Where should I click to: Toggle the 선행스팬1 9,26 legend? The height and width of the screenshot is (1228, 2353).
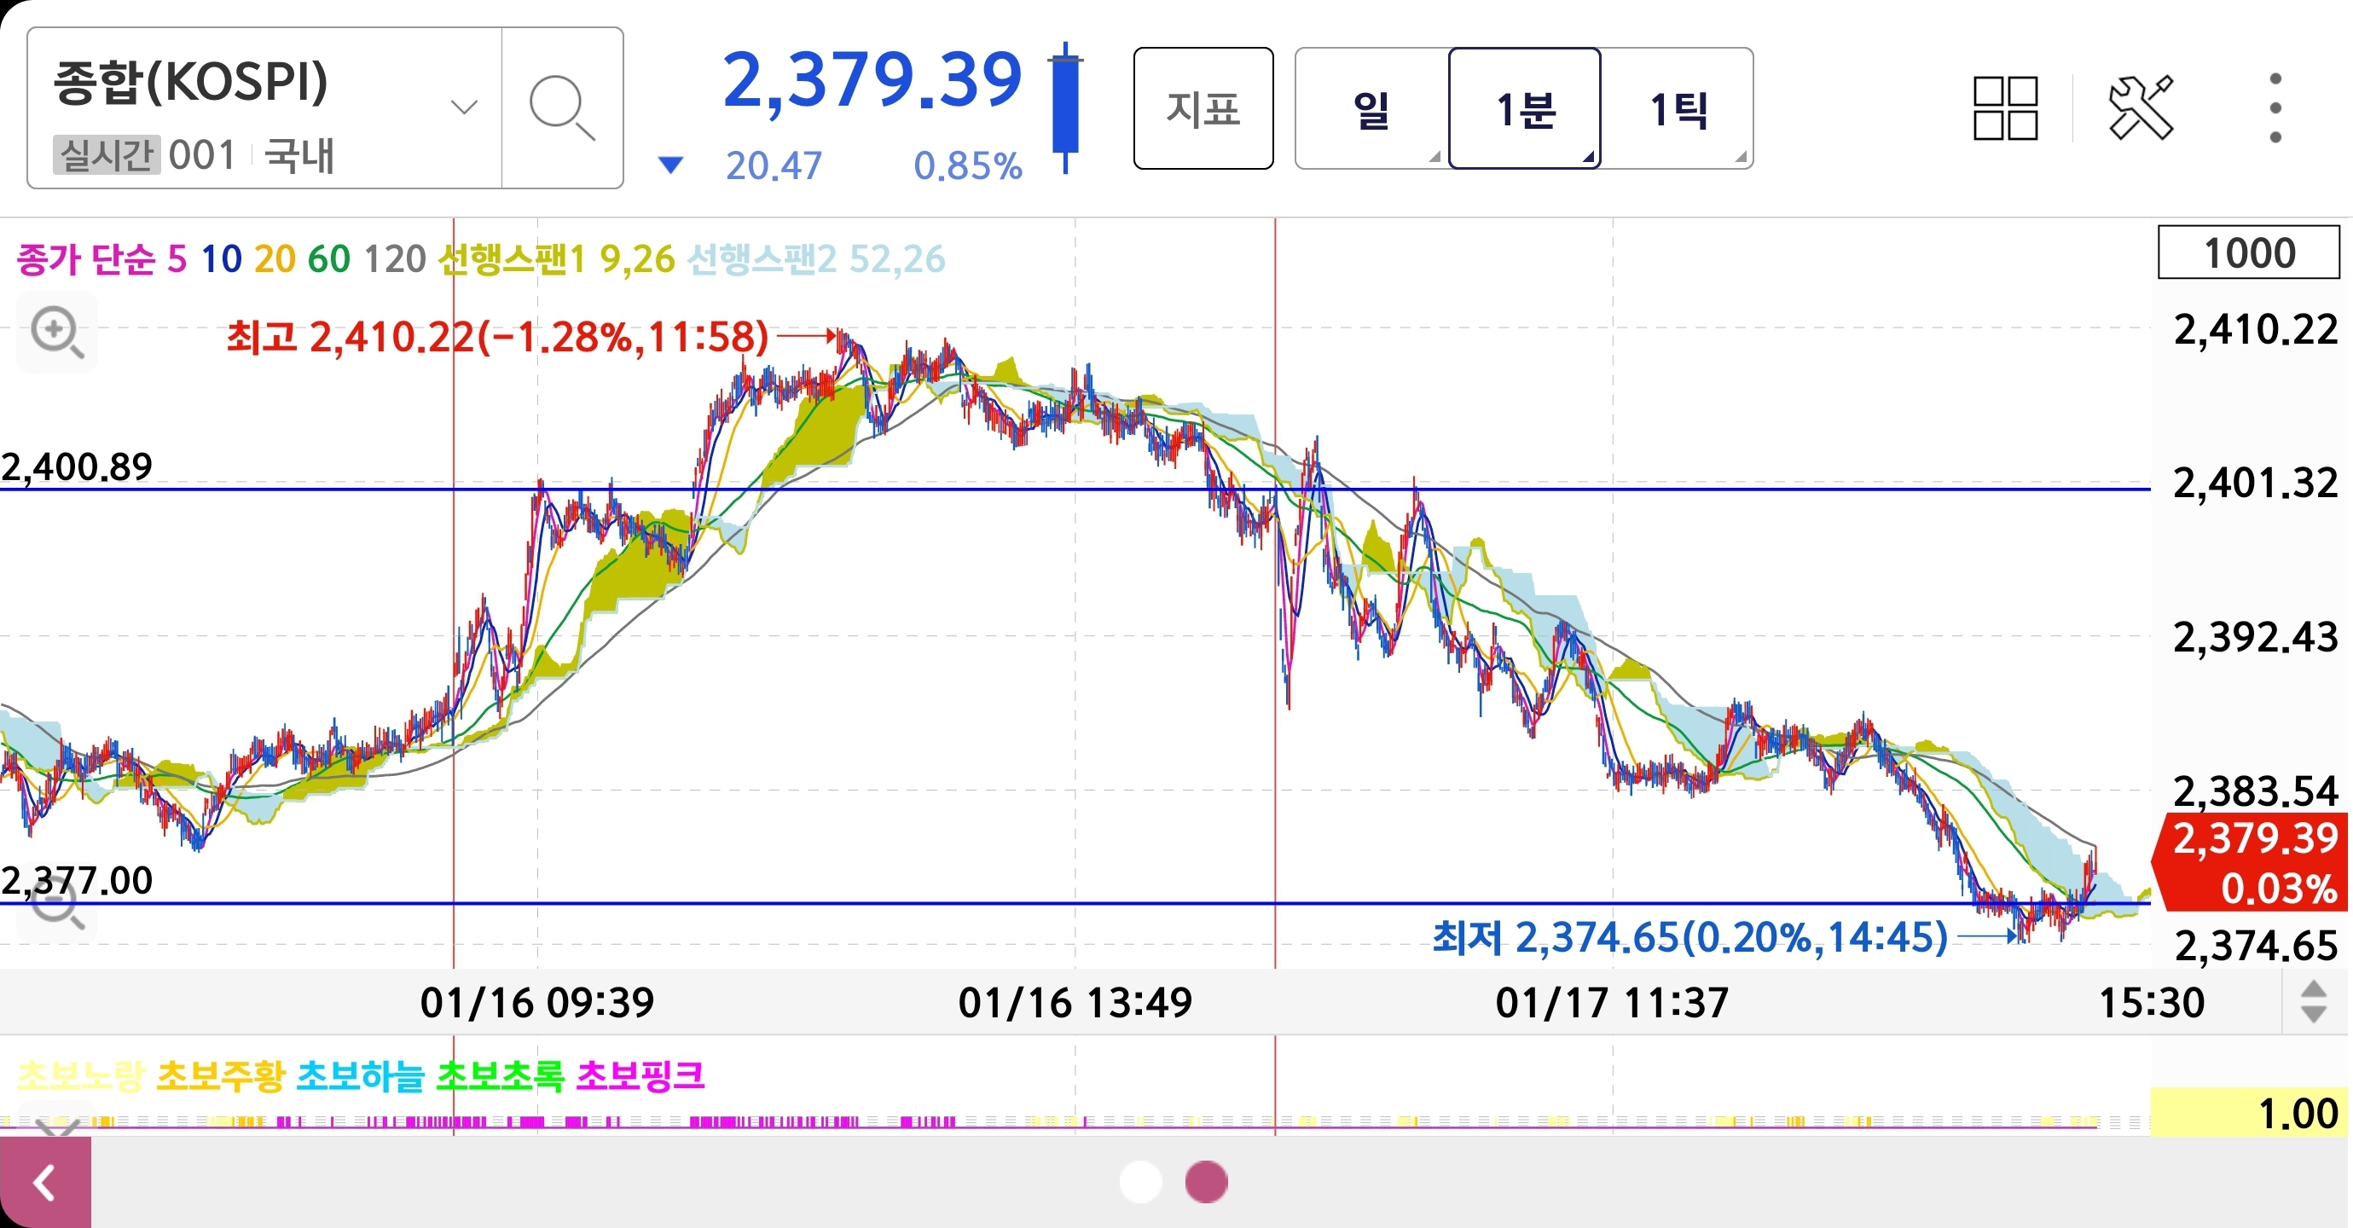pyautogui.click(x=555, y=259)
